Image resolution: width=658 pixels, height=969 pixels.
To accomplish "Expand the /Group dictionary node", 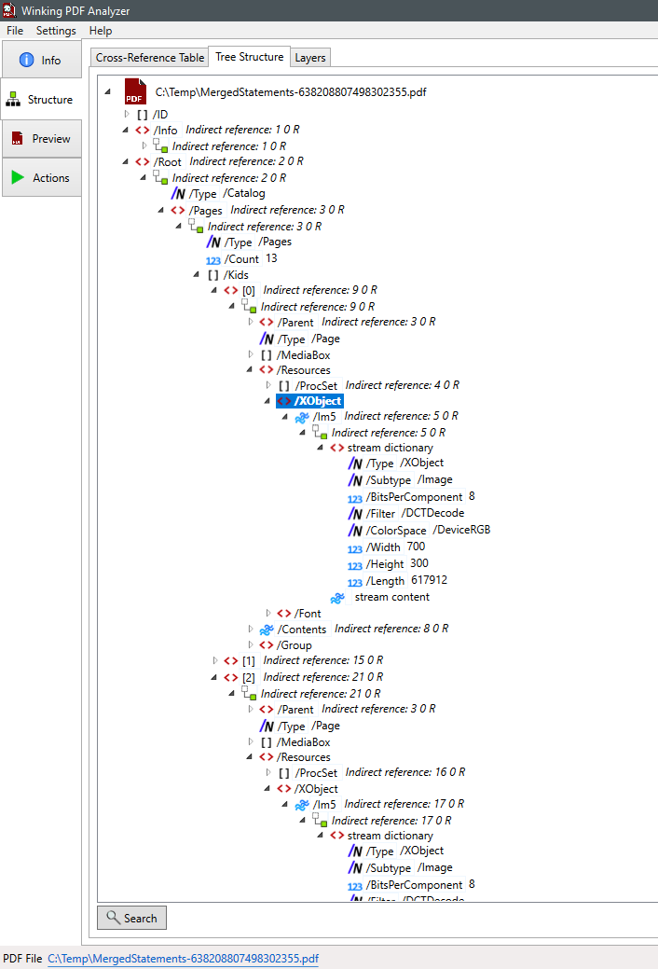I will click(252, 644).
